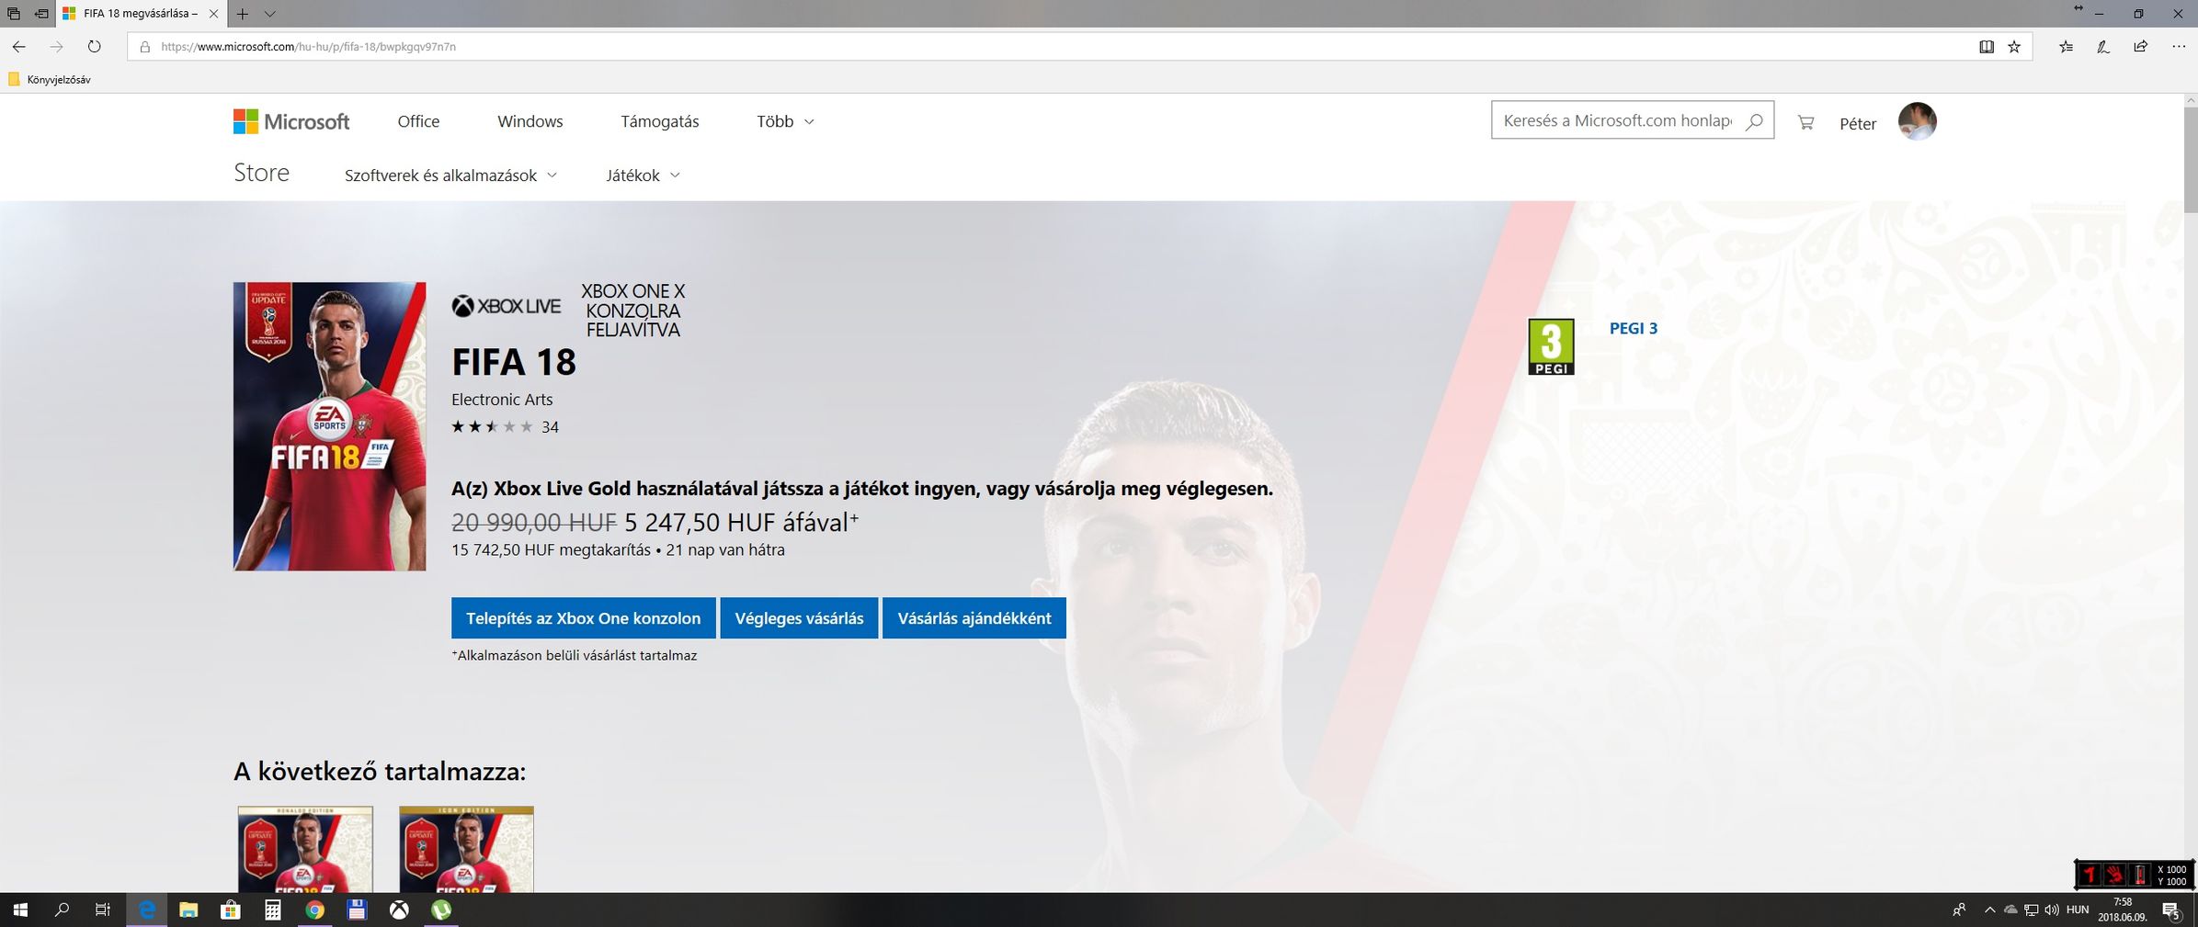Screen dimensions: 2198x927
Task: Go to the Store home link
Action: pyautogui.click(x=261, y=173)
